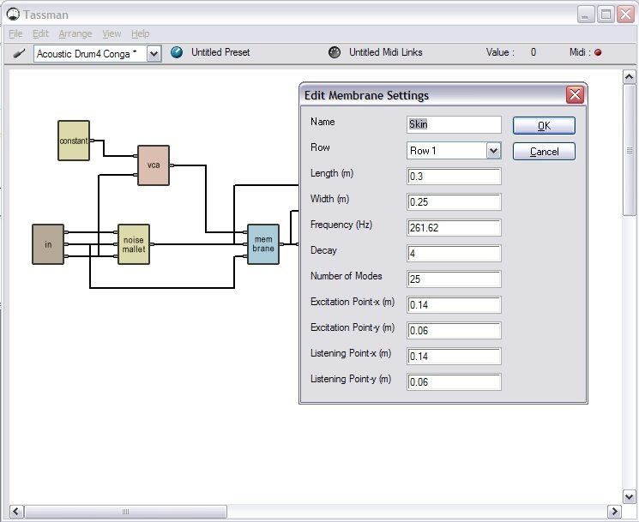This screenshot has height=522, width=639.
Task: Click the Listening Point-y input field
Action: coord(454,382)
